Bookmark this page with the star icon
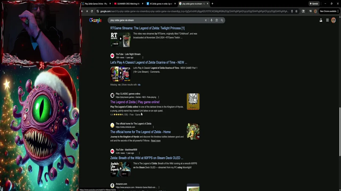The image size is (341, 191). click(296, 11)
